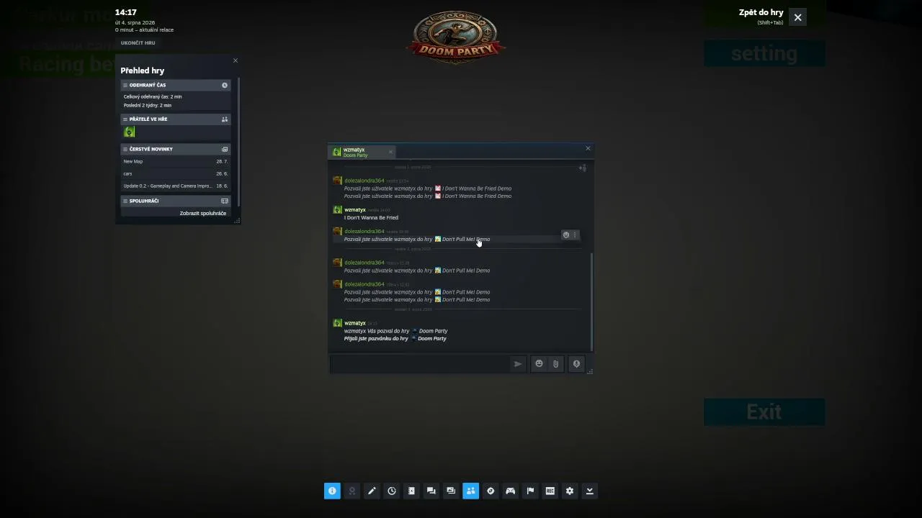Click the 'setting' button in the game menu

tap(764, 54)
